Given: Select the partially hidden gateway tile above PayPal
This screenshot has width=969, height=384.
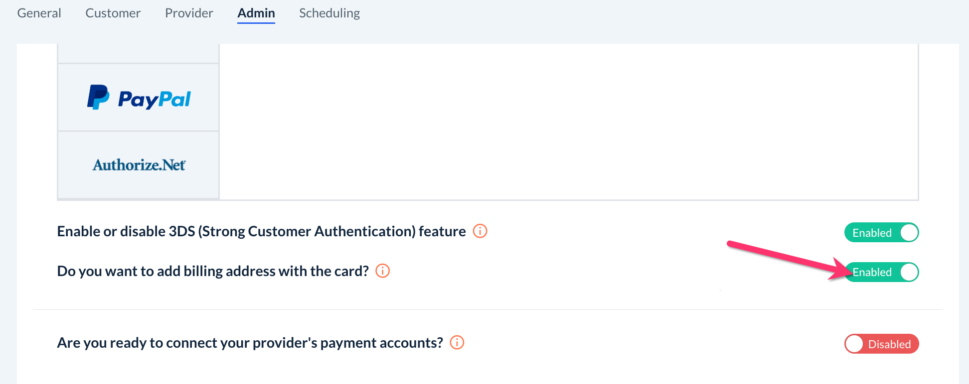Looking at the screenshot, I should (x=139, y=53).
